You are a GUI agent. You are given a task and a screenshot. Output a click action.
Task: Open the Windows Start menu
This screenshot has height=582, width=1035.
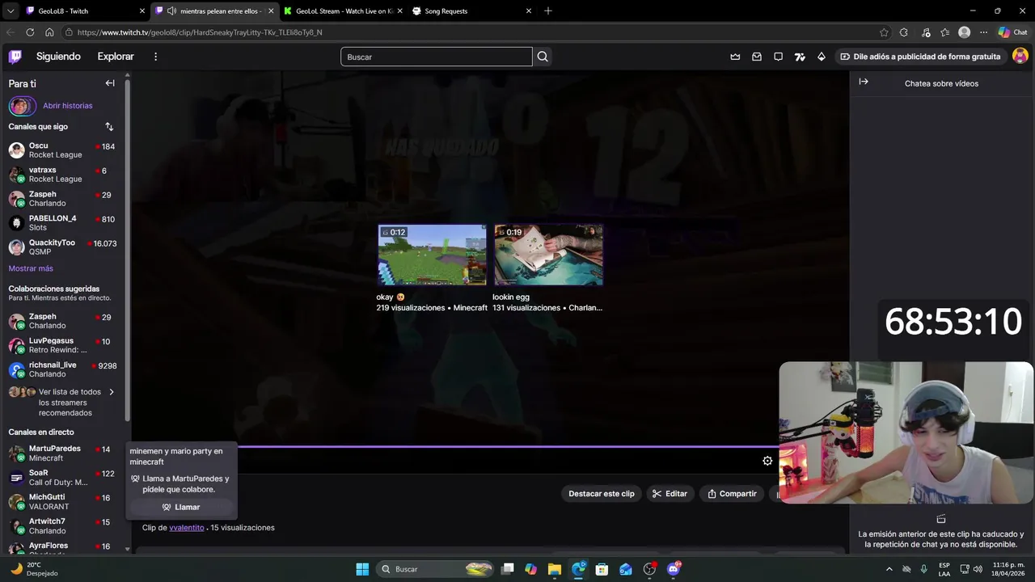[362, 569]
